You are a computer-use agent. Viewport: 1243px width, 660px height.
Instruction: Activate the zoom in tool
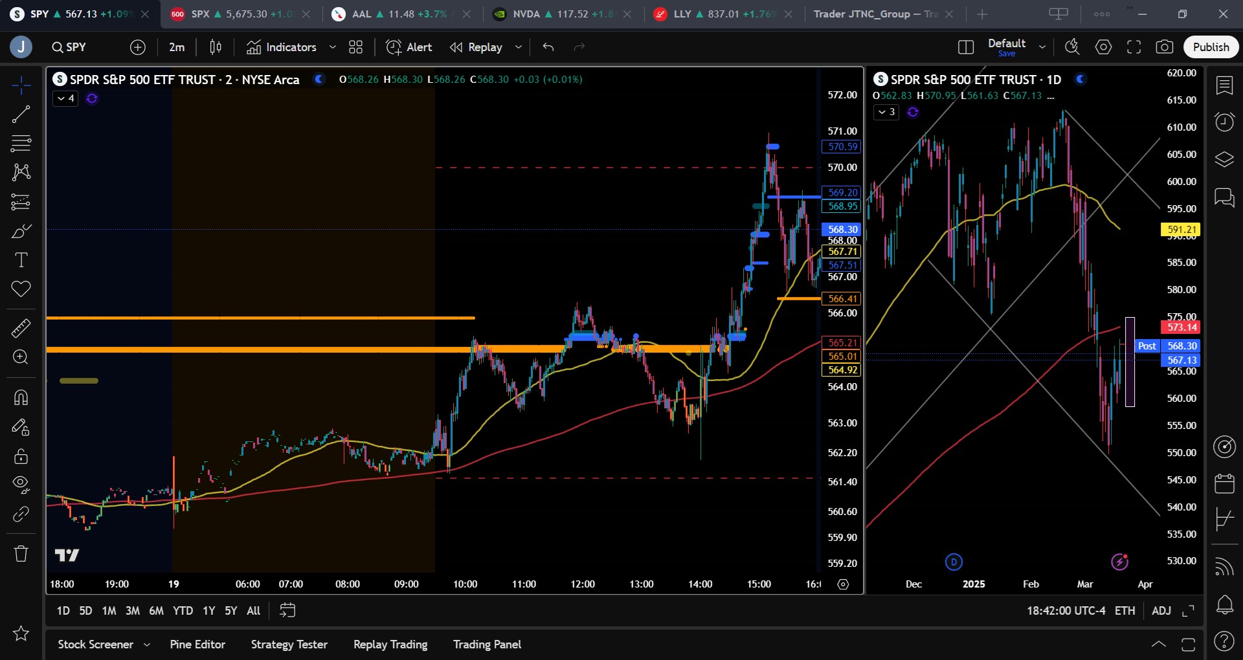point(21,357)
